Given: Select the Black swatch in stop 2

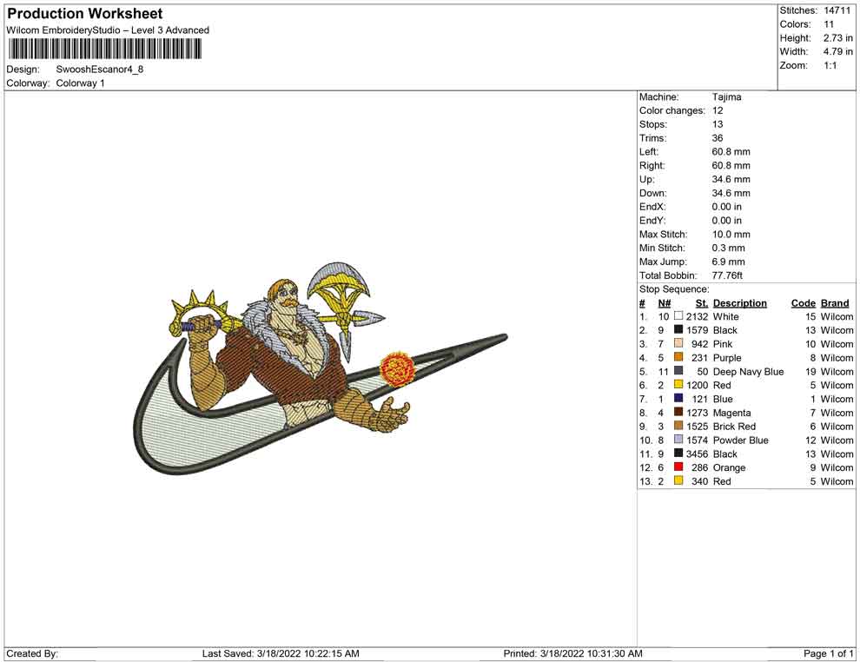Looking at the screenshot, I should (x=678, y=329).
